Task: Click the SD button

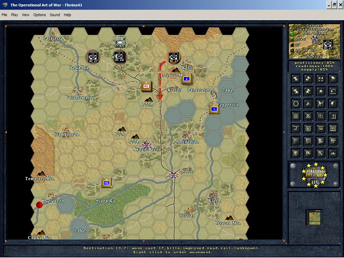Action: (x=321, y=129)
